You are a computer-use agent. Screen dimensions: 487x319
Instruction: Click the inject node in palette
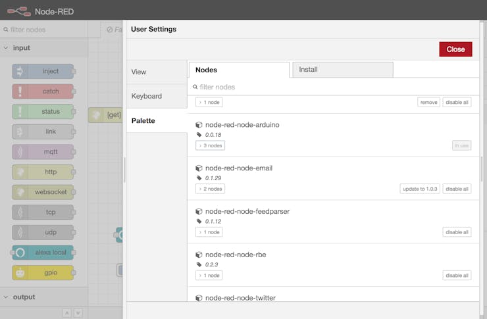click(43, 71)
